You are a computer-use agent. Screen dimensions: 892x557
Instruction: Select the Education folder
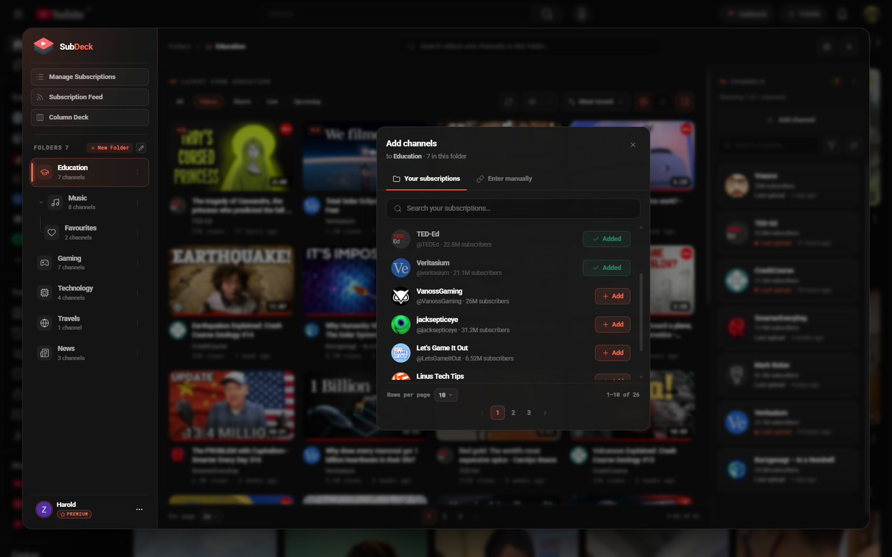coord(90,173)
